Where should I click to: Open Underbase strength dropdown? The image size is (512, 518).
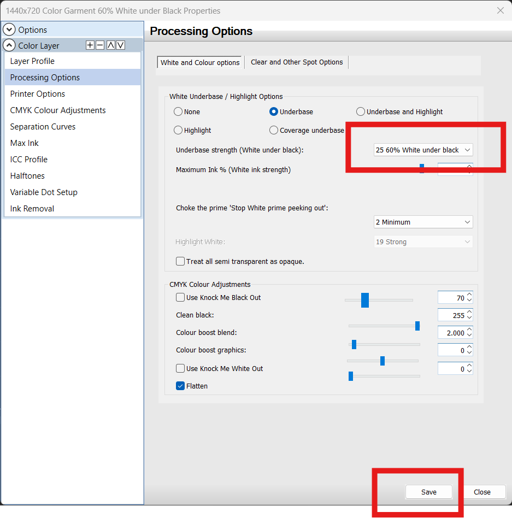pyautogui.click(x=423, y=150)
